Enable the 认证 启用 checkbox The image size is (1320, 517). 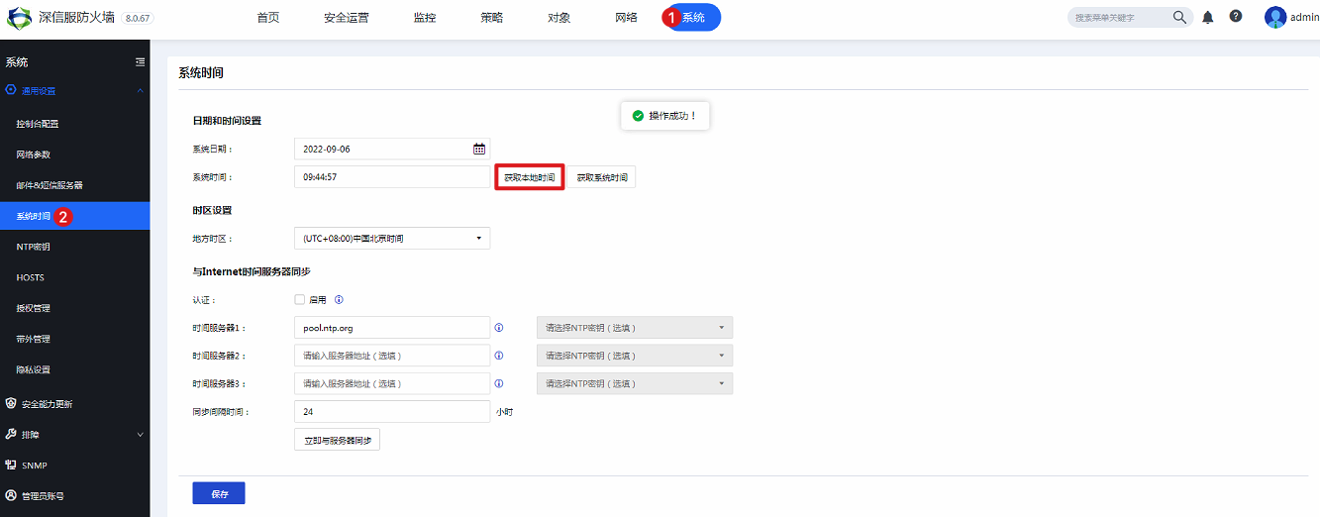point(299,299)
